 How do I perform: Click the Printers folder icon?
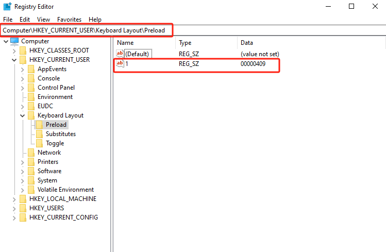click(x=31, y=162)
